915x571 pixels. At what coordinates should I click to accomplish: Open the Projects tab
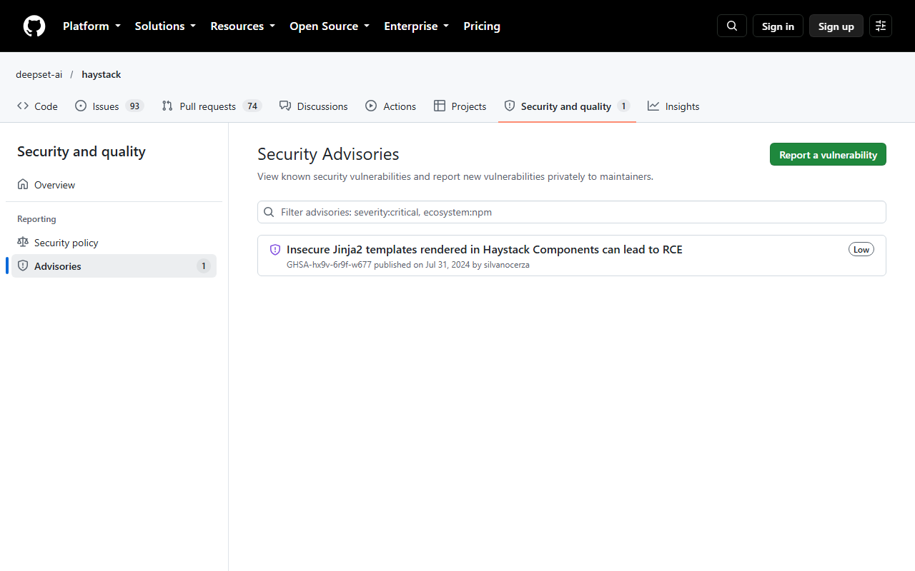[460, 106]
